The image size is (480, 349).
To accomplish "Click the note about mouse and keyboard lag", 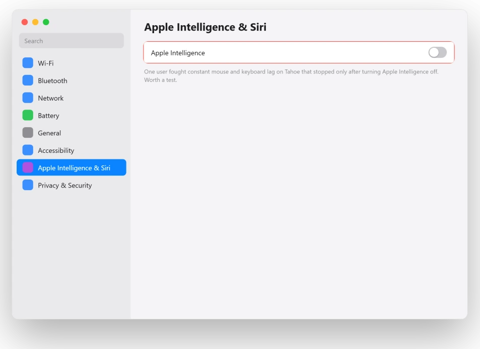I will tap(291, 76).
